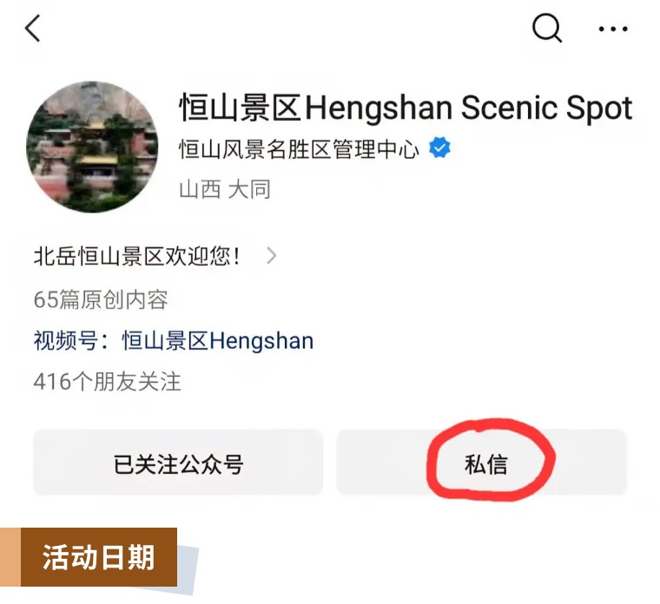
Task: Open the 北岳恒山景区欢迎您 description line
Action: [137, 256]
